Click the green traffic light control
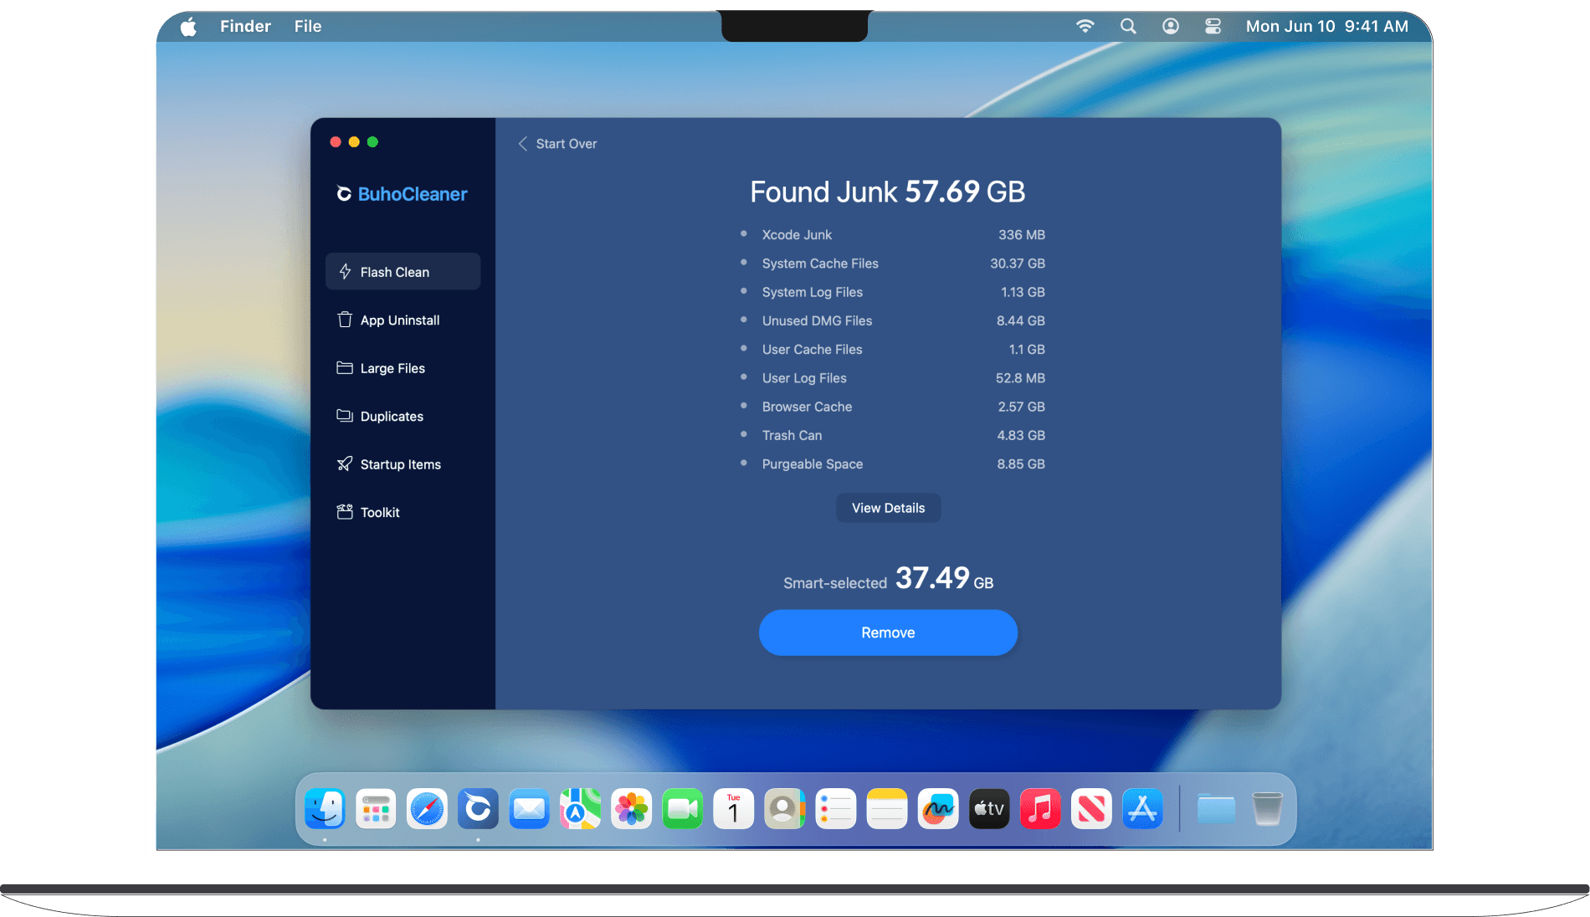The width and height of the screenshot is (1590, 917). pyautogui.click(x=372, y=141)
